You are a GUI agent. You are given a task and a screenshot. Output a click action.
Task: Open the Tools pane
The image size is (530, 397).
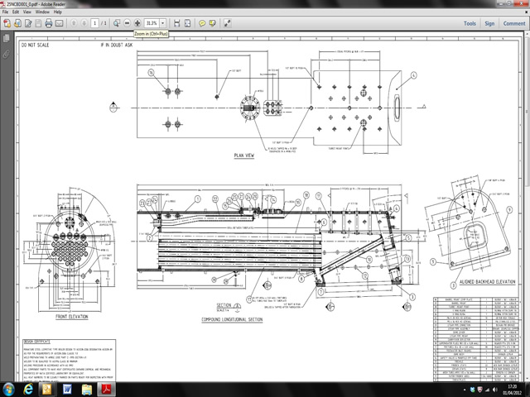click(x=470, y=24)
